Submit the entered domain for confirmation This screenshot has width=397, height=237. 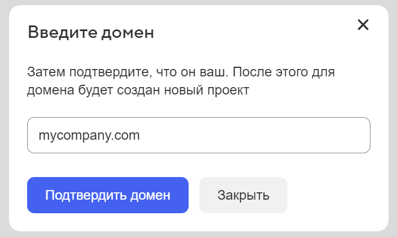[108, 195]
